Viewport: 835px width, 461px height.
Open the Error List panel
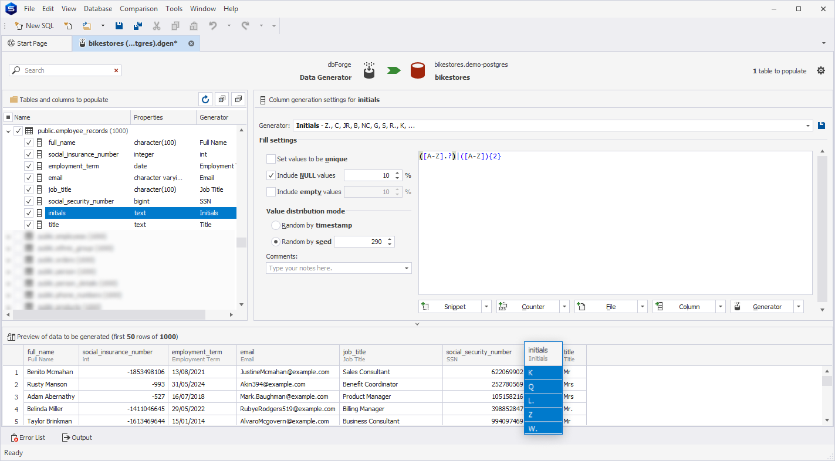tap(28, 438)
